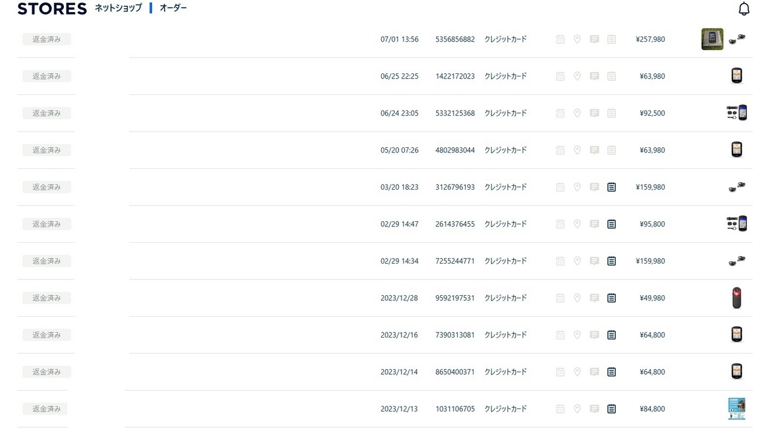
Task: Click calendar icon for order 2614376455
Action: (x=560, y=224)
